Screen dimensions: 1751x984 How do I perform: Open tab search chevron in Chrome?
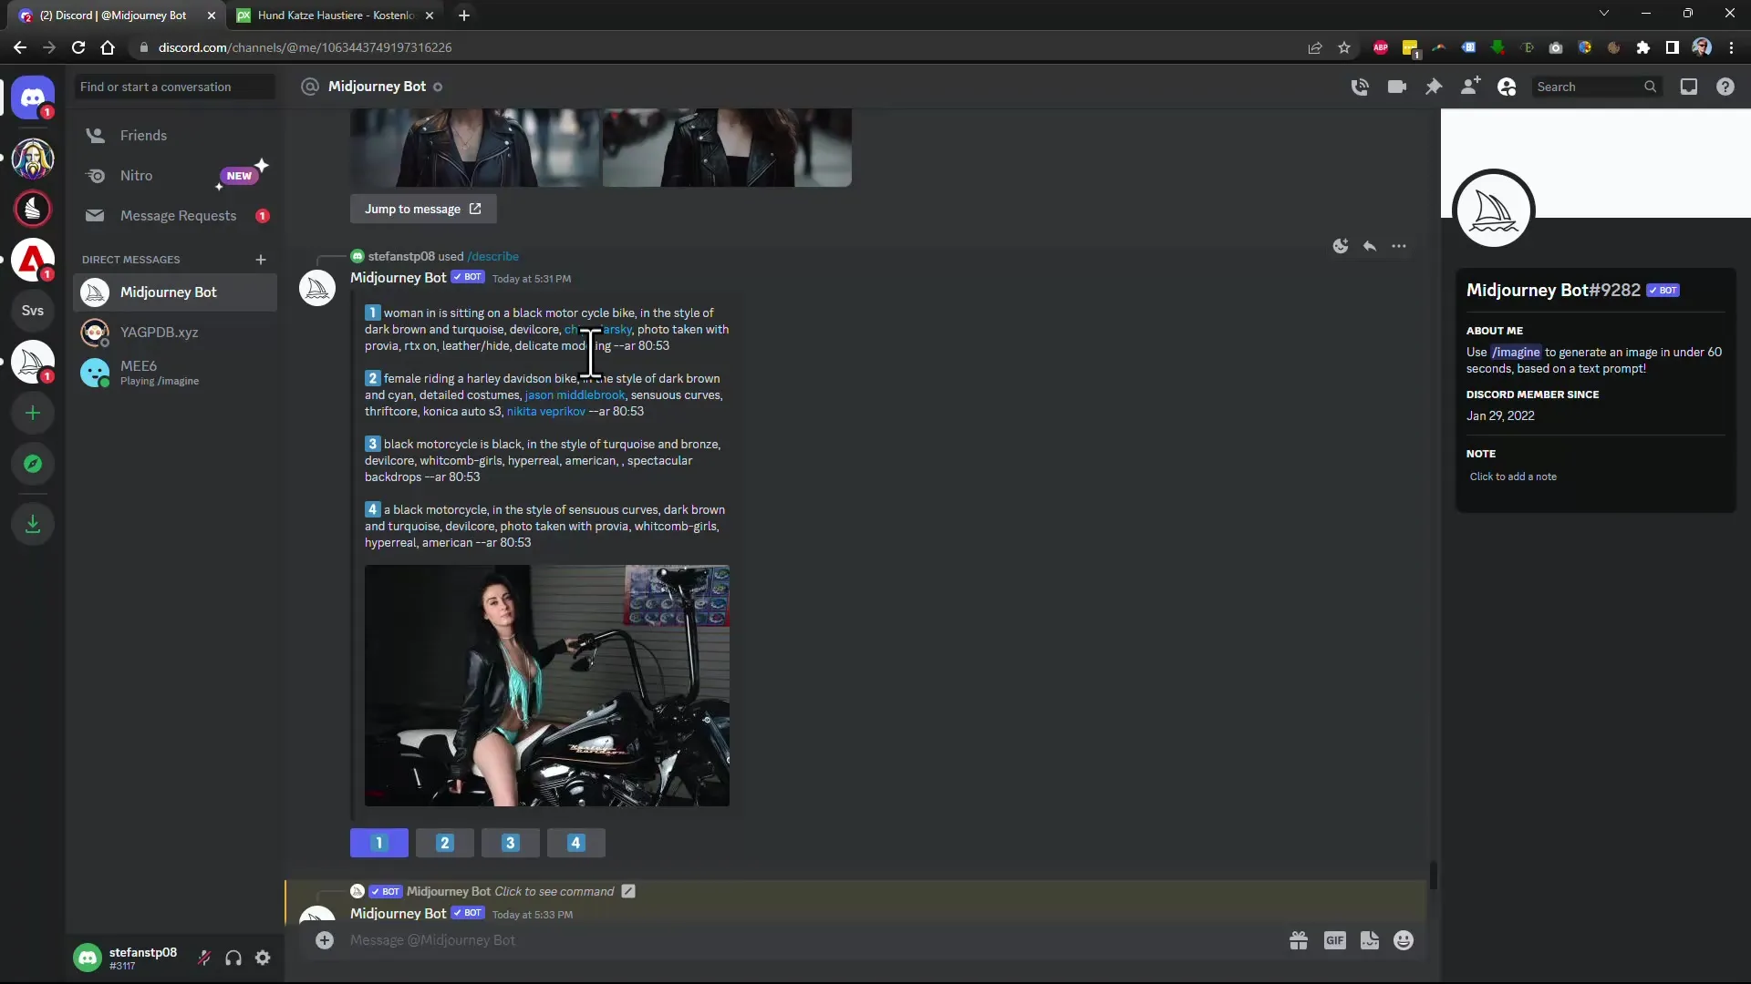point(1604,14)
